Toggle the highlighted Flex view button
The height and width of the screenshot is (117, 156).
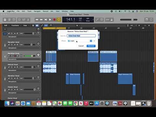tap(46, 25)
